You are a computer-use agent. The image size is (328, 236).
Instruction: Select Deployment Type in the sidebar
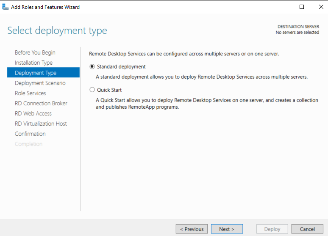pos(43,72)
